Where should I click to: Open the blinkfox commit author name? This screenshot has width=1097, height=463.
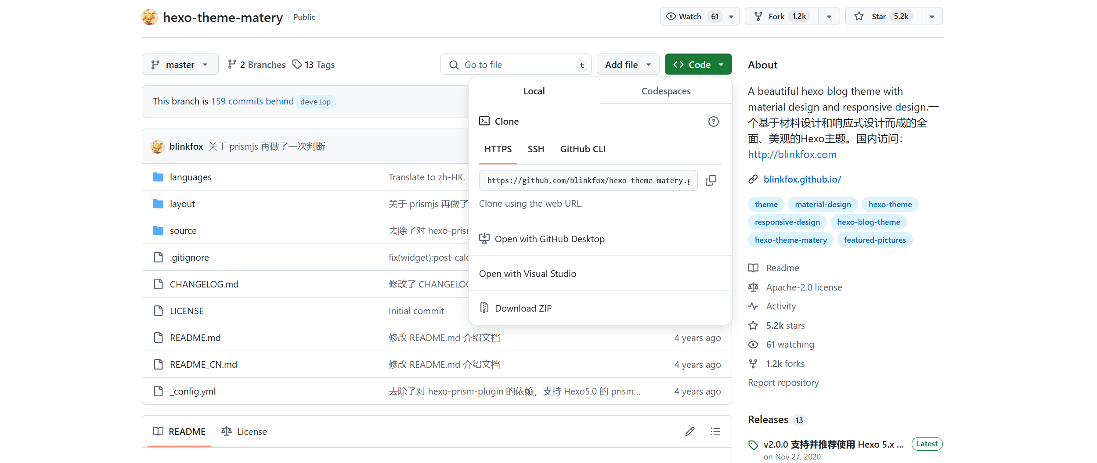point(186,147)
